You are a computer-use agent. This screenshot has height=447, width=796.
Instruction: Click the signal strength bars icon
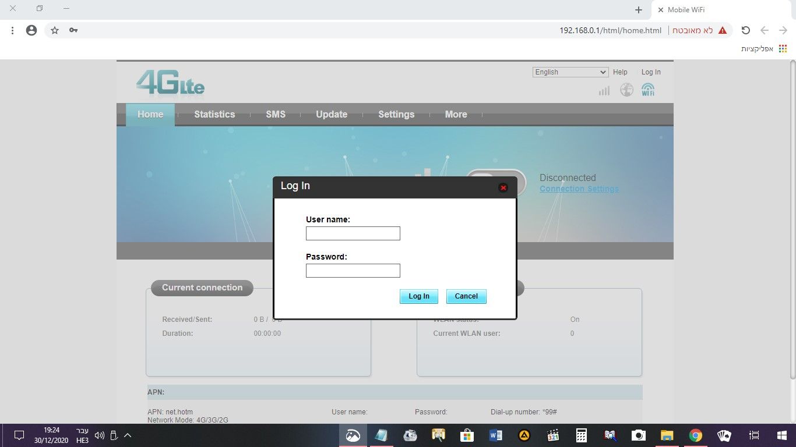[x=604, y=90]
